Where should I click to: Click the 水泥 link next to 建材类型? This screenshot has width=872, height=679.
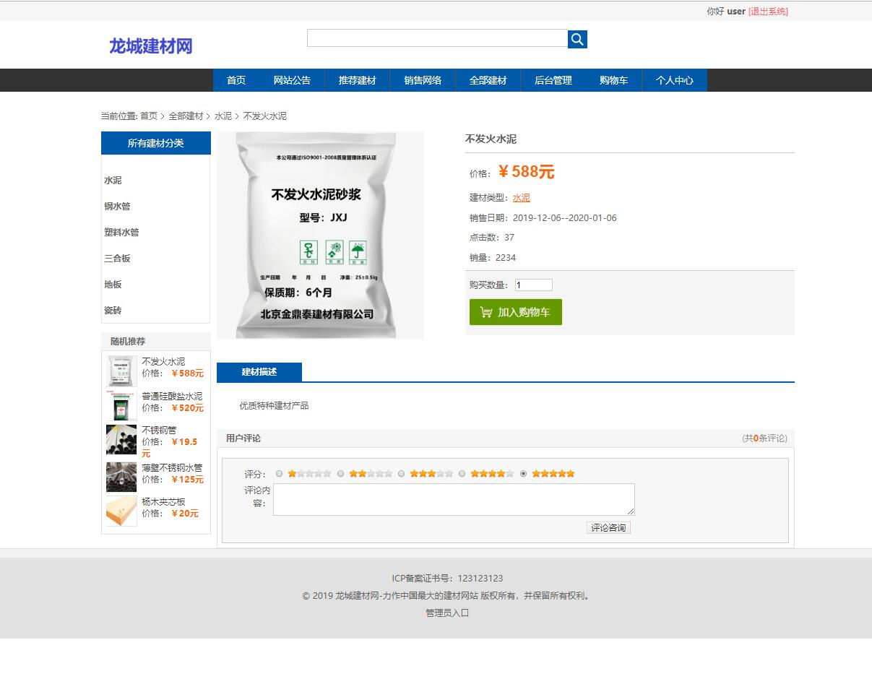pos(521,197)
